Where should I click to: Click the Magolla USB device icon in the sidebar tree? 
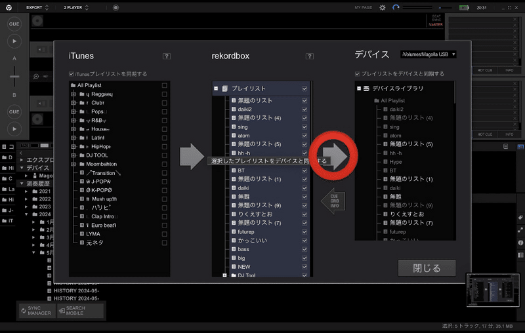(x=35, y=176)
